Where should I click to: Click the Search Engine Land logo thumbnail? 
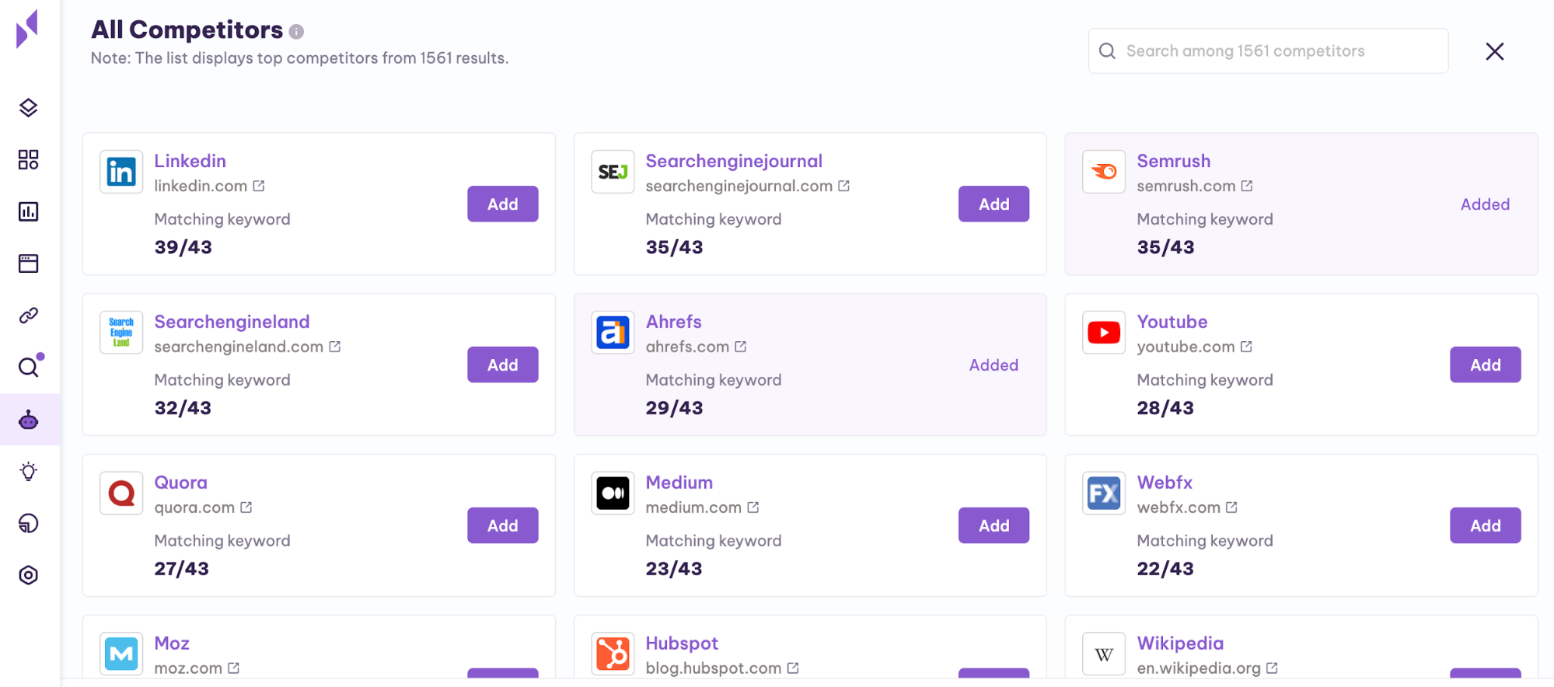(121, 333)
